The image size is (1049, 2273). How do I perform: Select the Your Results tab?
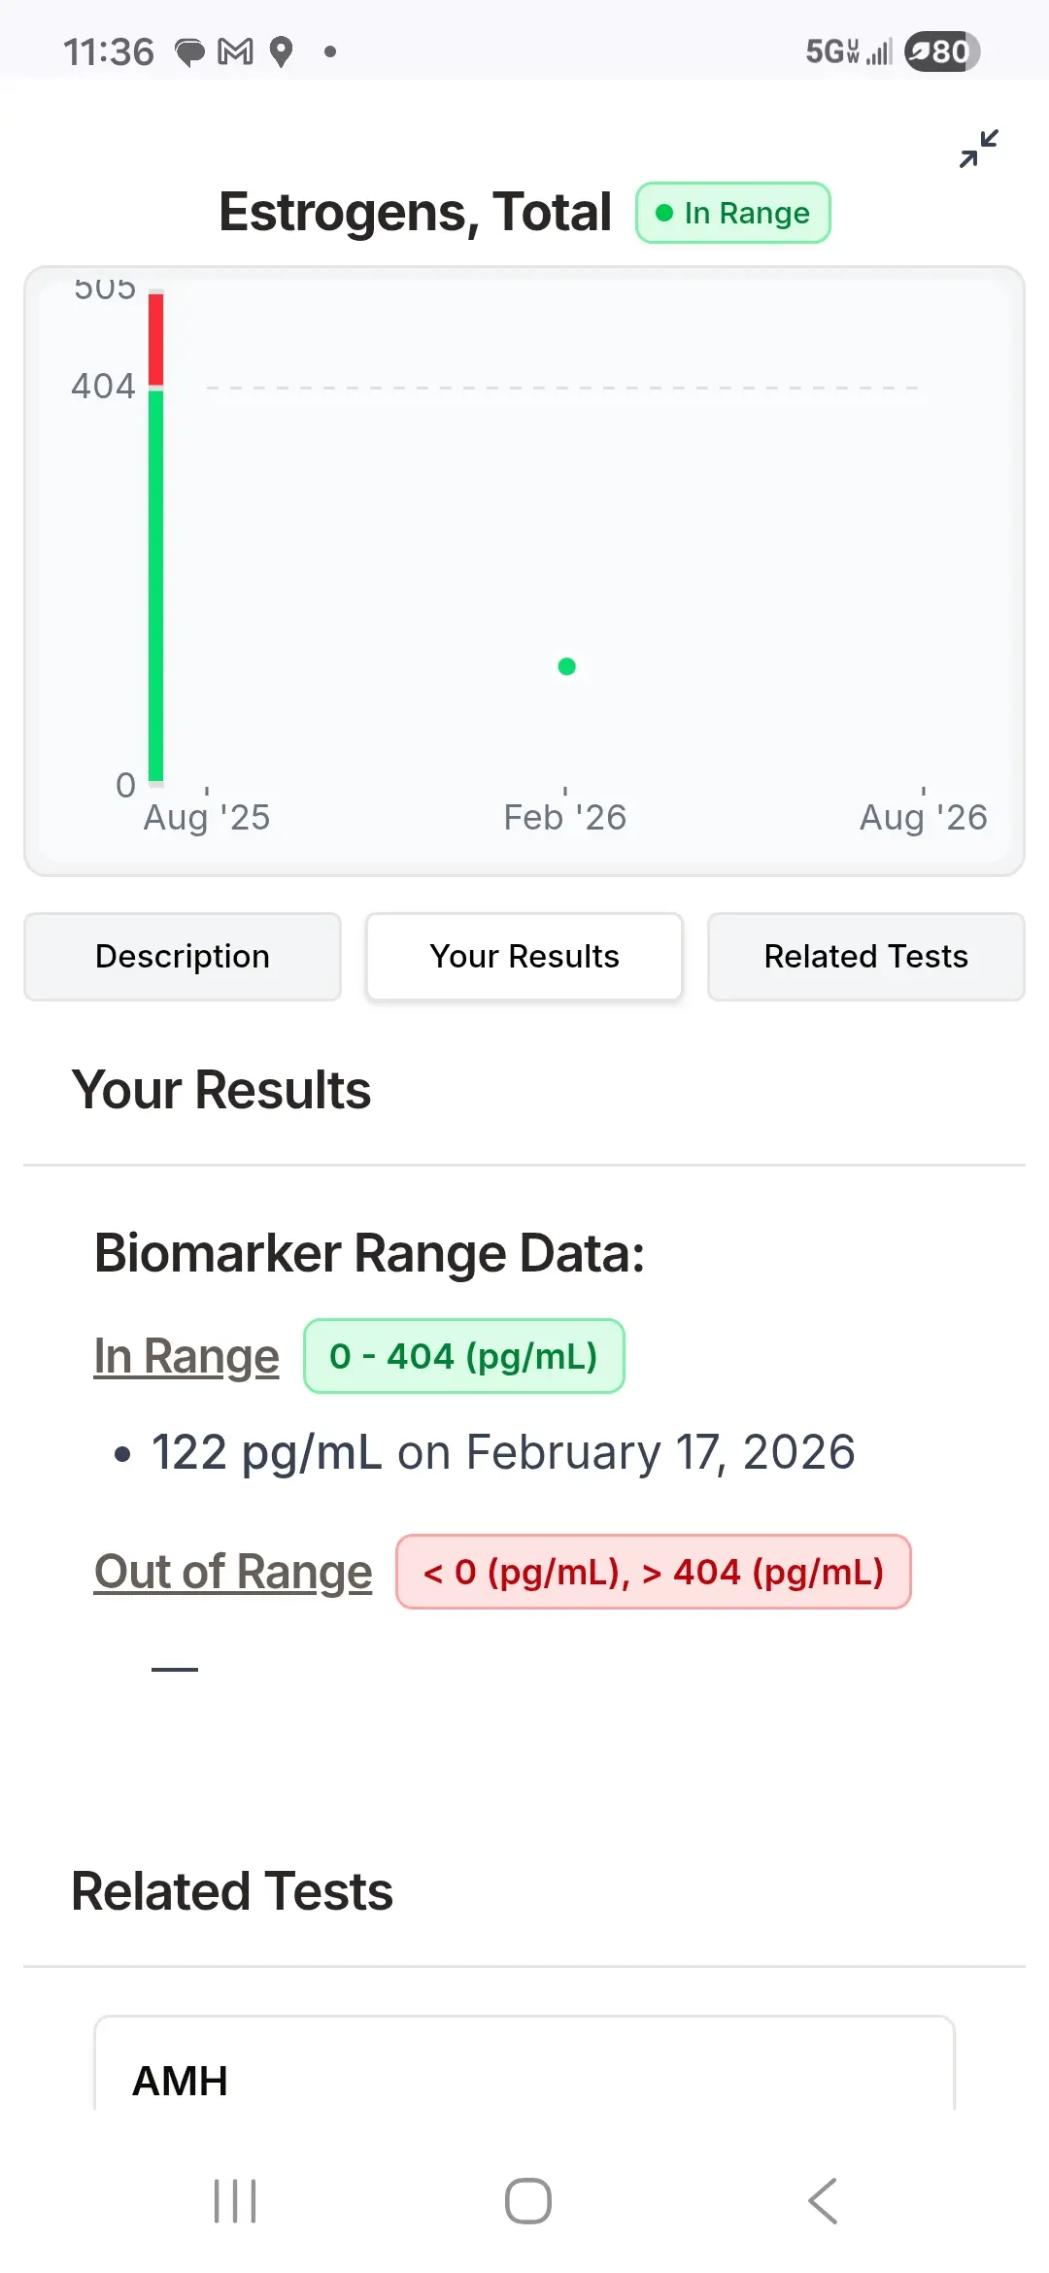coord(524,957)
